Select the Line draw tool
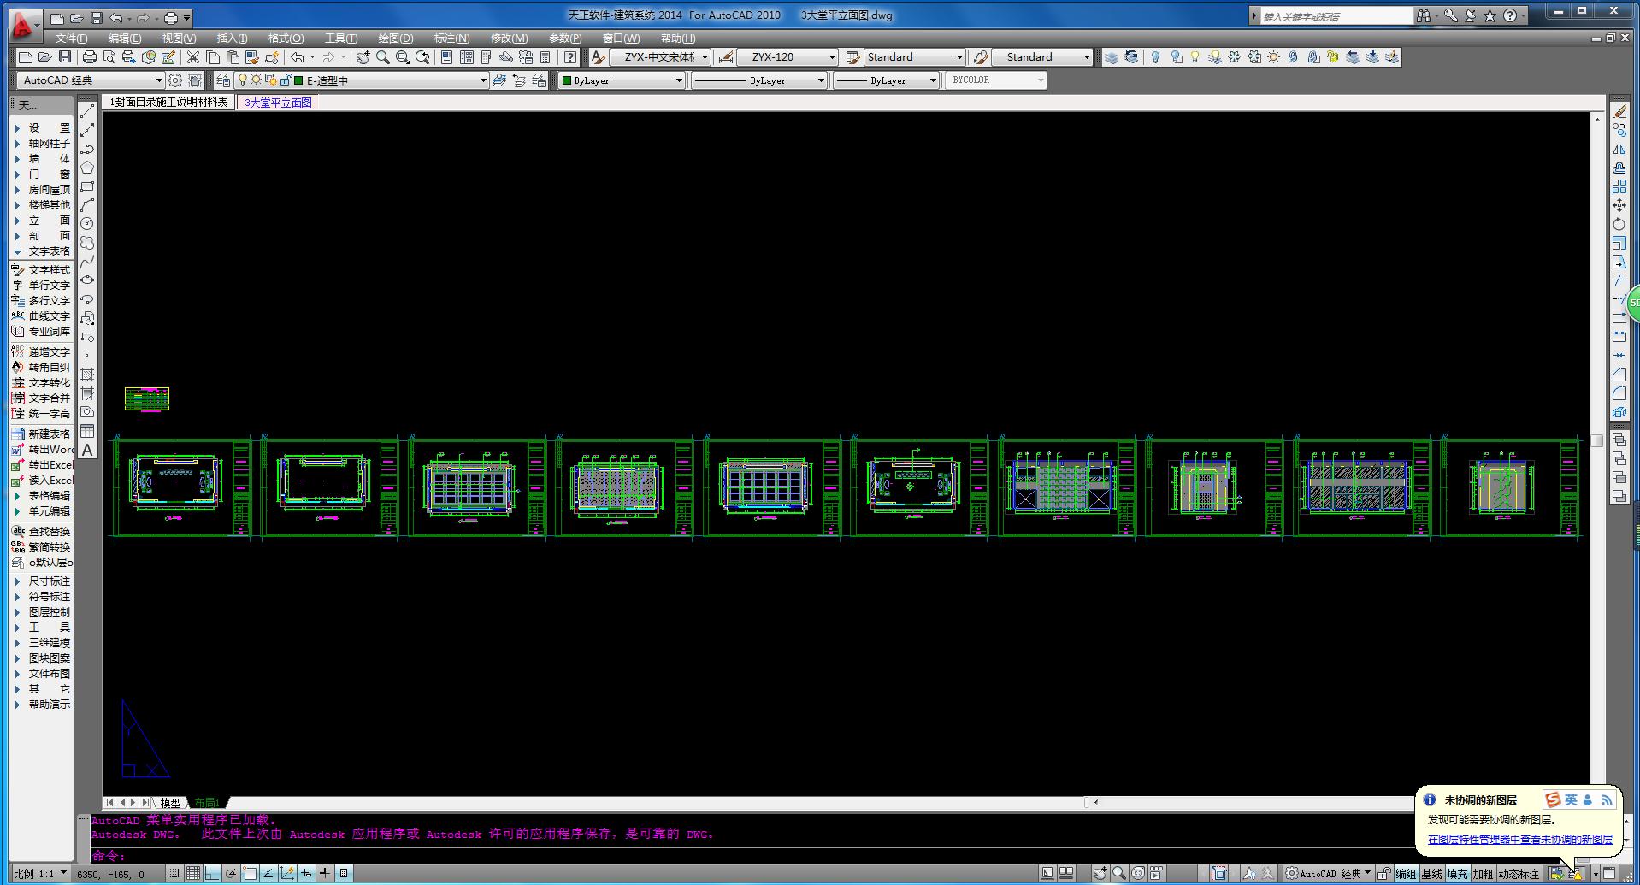This screenshot has width=1640, height=885. [x=87, y=112]
